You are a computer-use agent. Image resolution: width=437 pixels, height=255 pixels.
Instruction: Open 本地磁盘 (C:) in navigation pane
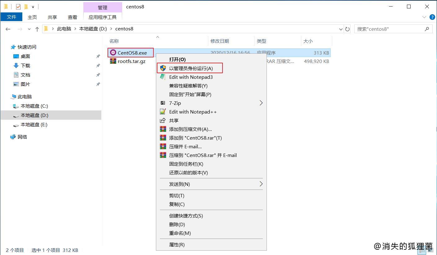pos(34,106)
